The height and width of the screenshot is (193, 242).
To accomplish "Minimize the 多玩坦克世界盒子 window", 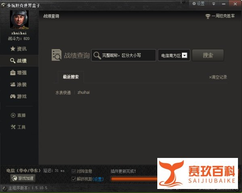I will click(x=223, y=4).
